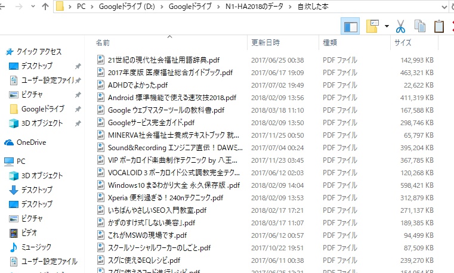Click the address bar folder icon

tap(60, 7)
